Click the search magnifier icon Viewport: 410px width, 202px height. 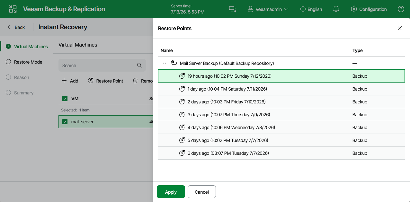click(139, 65)
